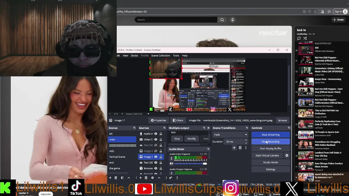This screenshot has width=349, height=196.
Task: Hide the Audio Input source eye
Action: point(156,134)
